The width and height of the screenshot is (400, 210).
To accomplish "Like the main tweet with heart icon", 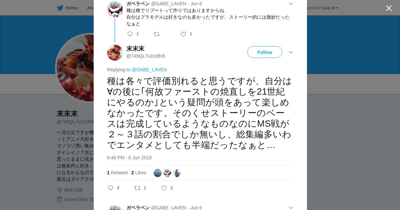I will click(164, 188).
